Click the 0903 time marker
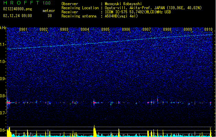This screenshot has height=137, width=216. click(x=64, y=29)
